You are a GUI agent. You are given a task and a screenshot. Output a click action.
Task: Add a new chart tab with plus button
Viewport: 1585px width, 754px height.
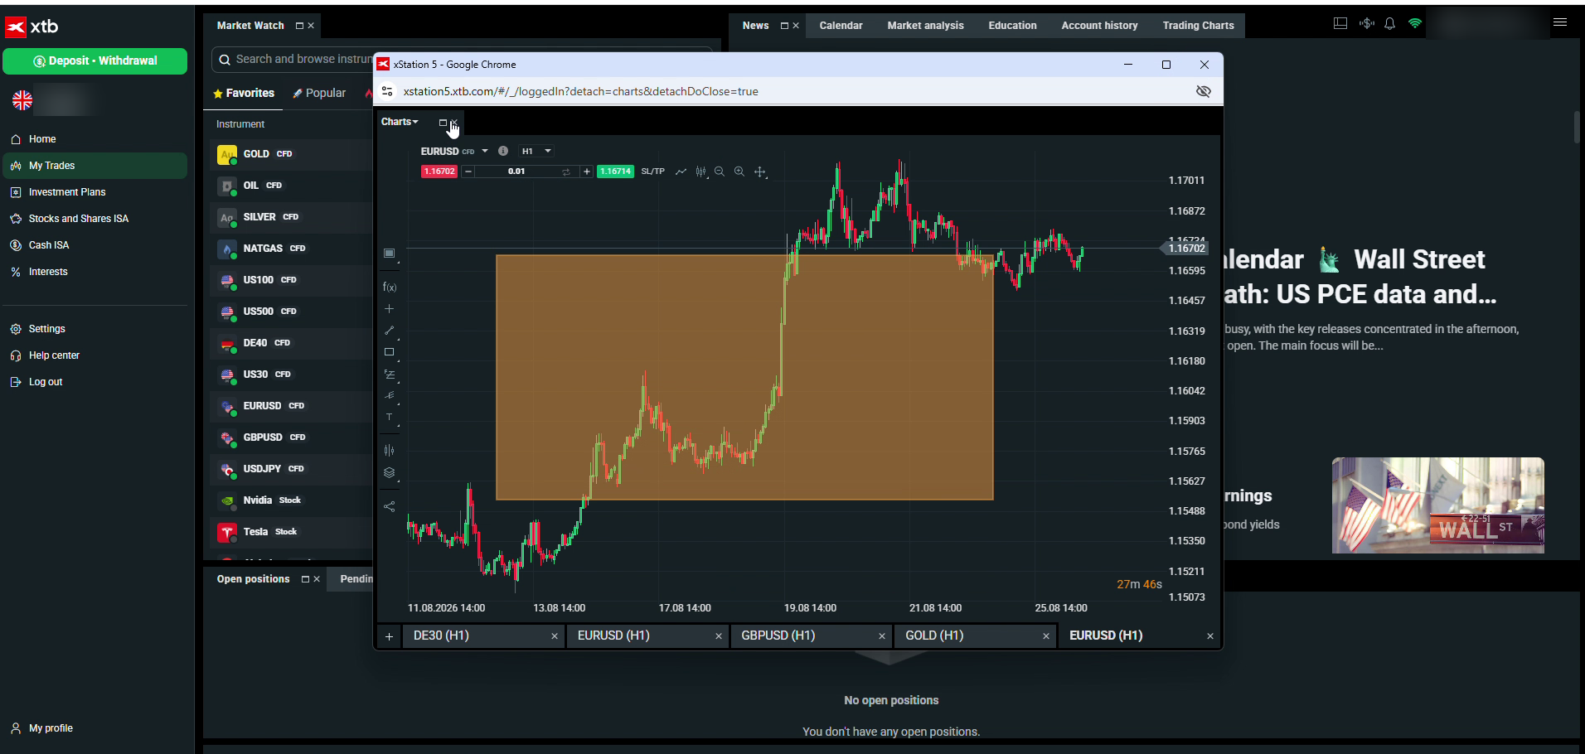[389, 636]
